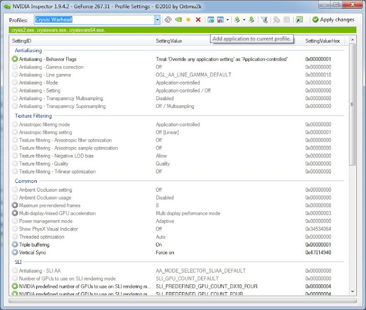Click the Common section header
366x310 pixels.
[x=26, y=181]
